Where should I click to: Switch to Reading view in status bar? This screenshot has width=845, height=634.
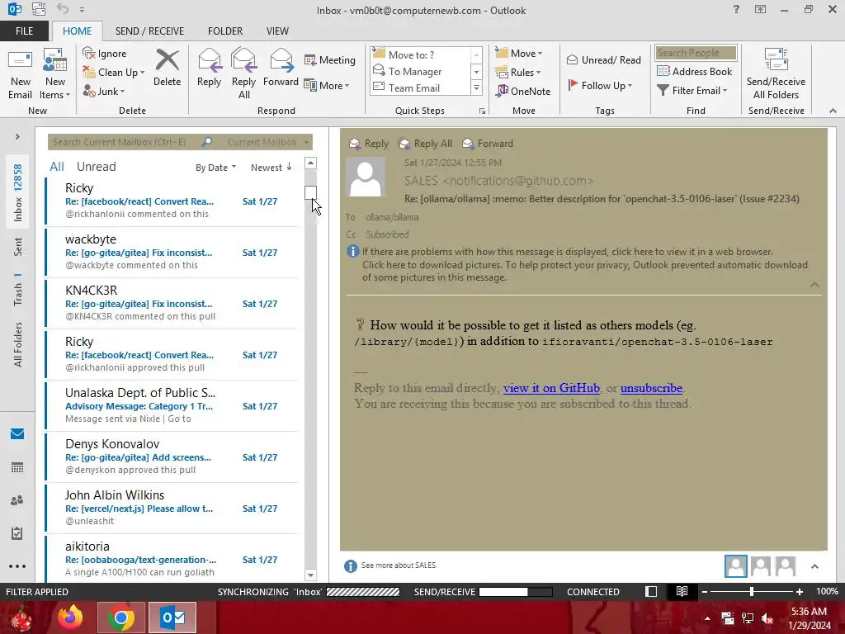click(682, 591)
